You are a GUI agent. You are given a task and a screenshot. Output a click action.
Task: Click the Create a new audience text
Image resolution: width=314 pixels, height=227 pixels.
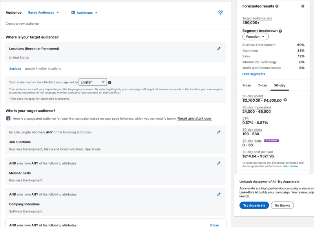pos(22,24)
